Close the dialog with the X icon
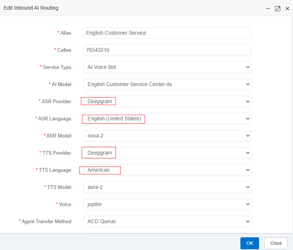Image resolution: width=293 pixels, height=250 pixels. coord(287,9)
